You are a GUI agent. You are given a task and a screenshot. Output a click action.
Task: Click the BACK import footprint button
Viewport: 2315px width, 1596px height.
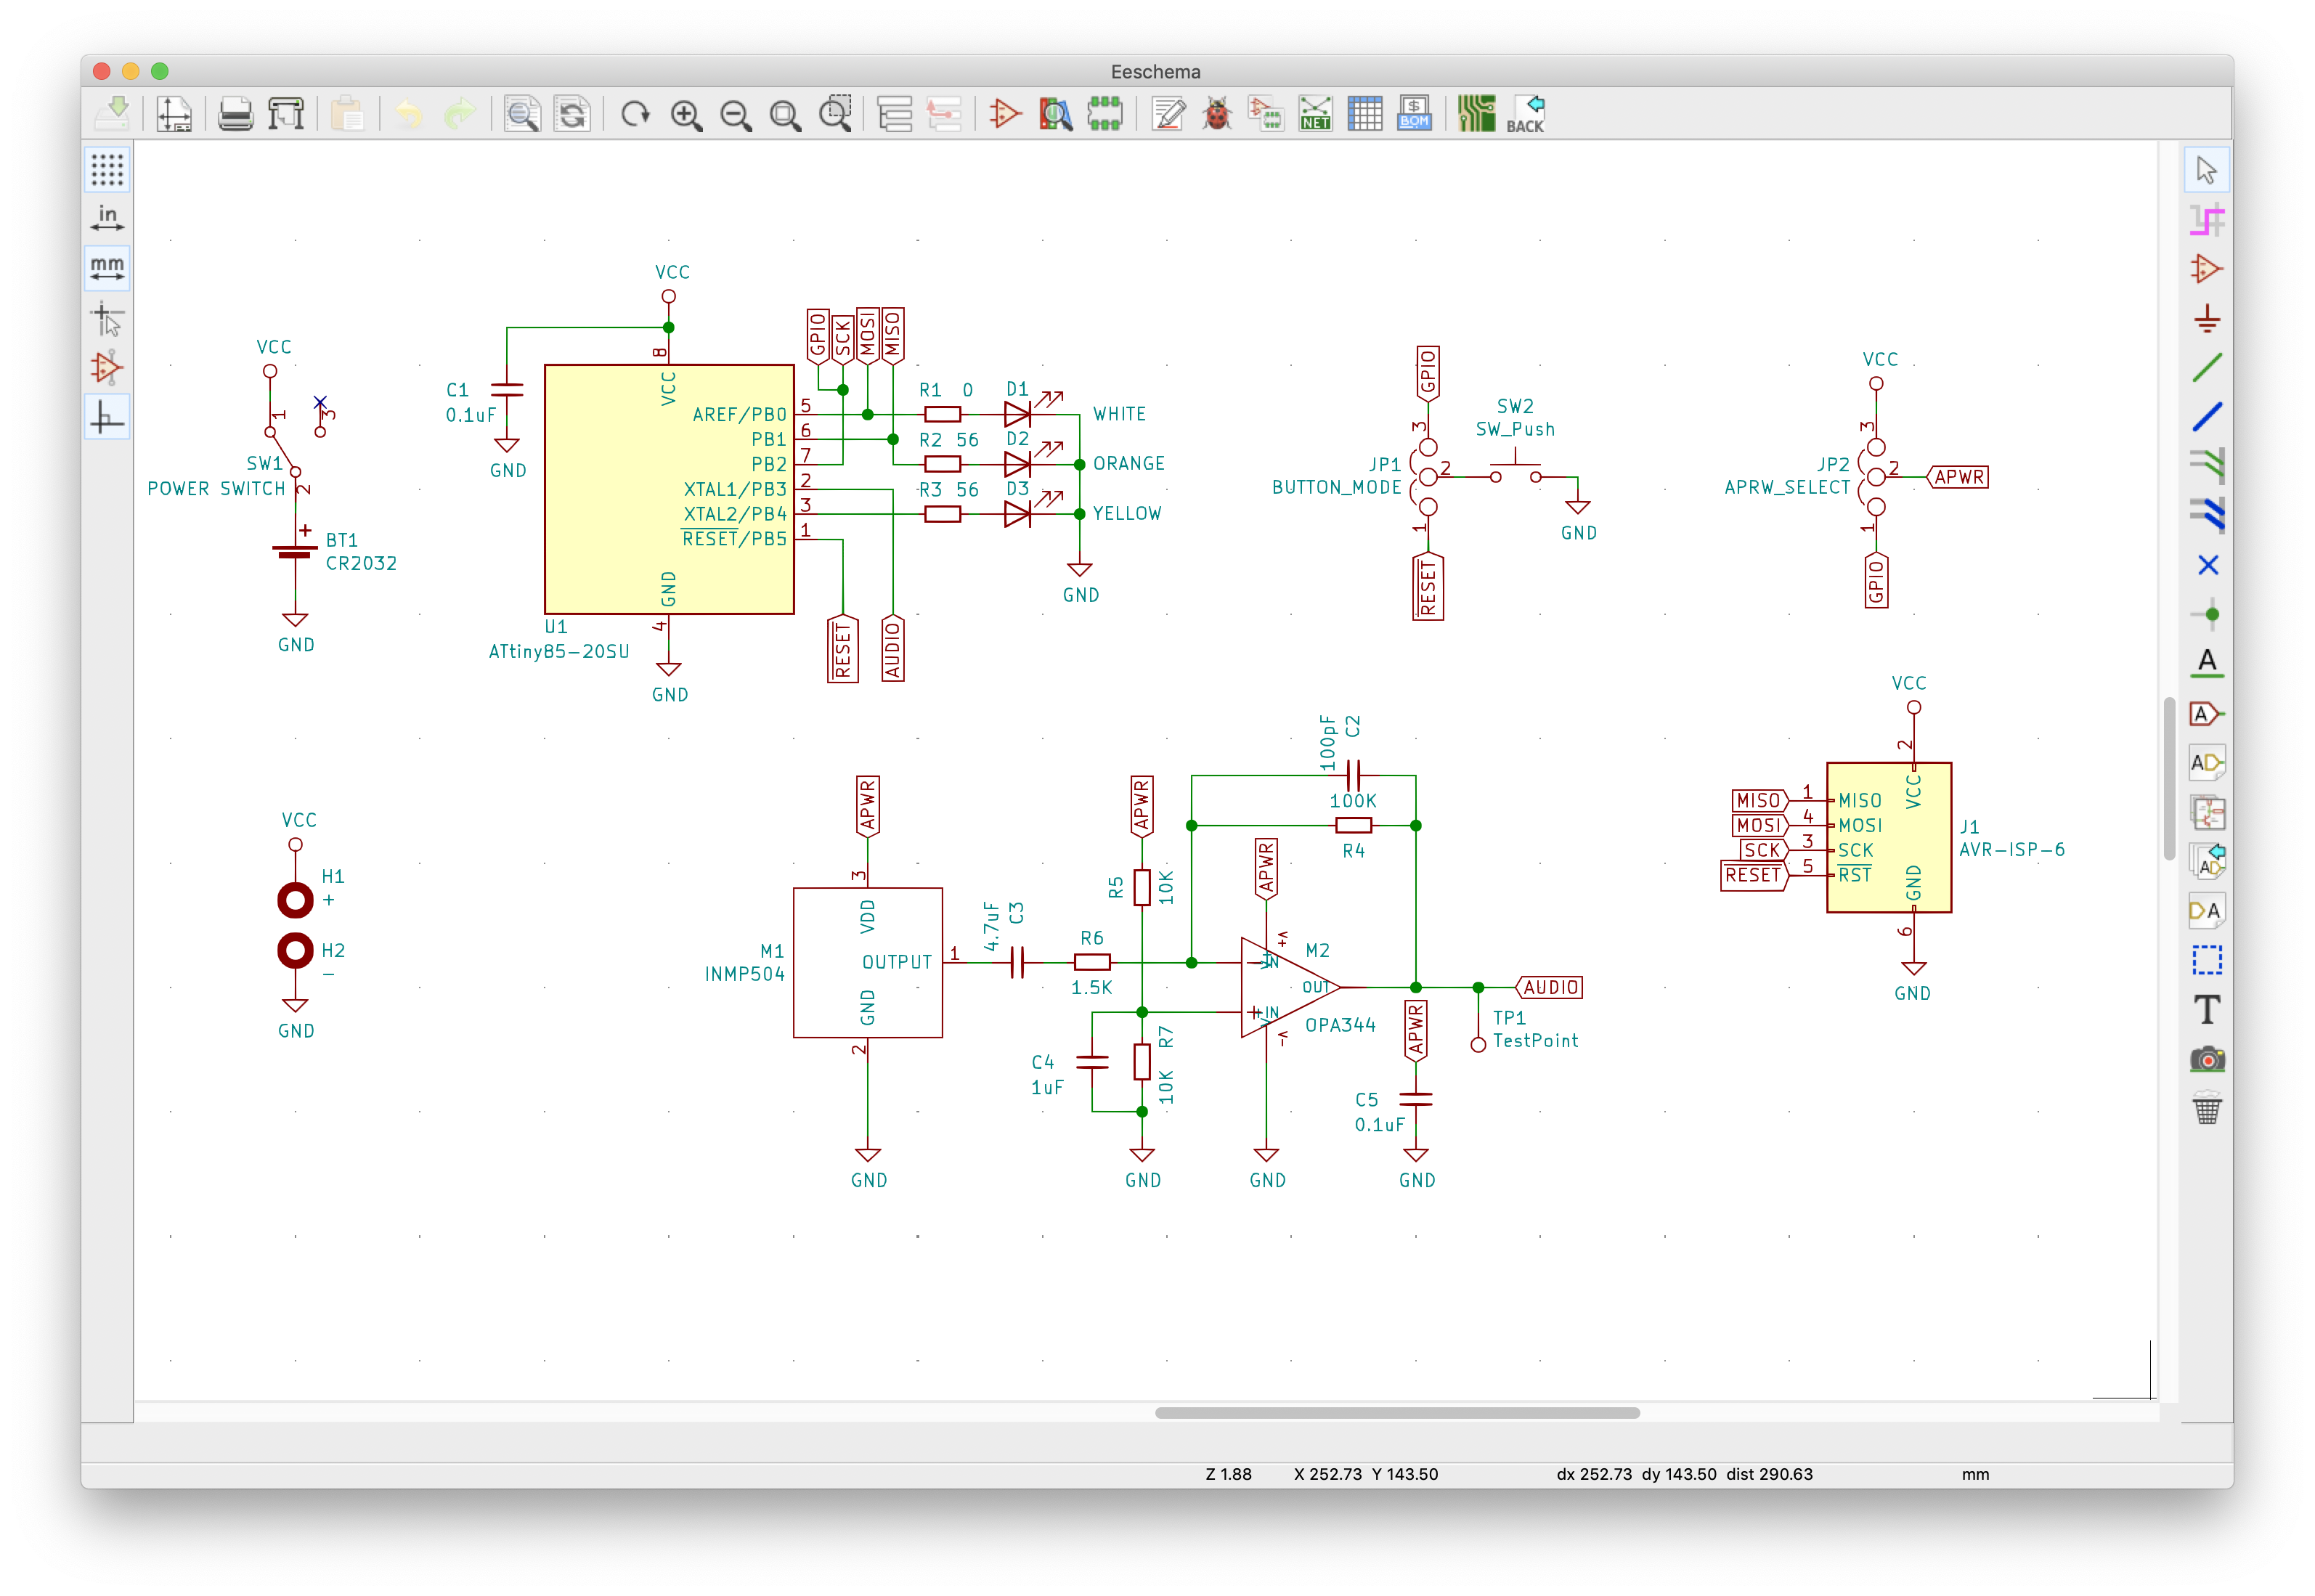pyautogui.click(x=1525, y=115)
